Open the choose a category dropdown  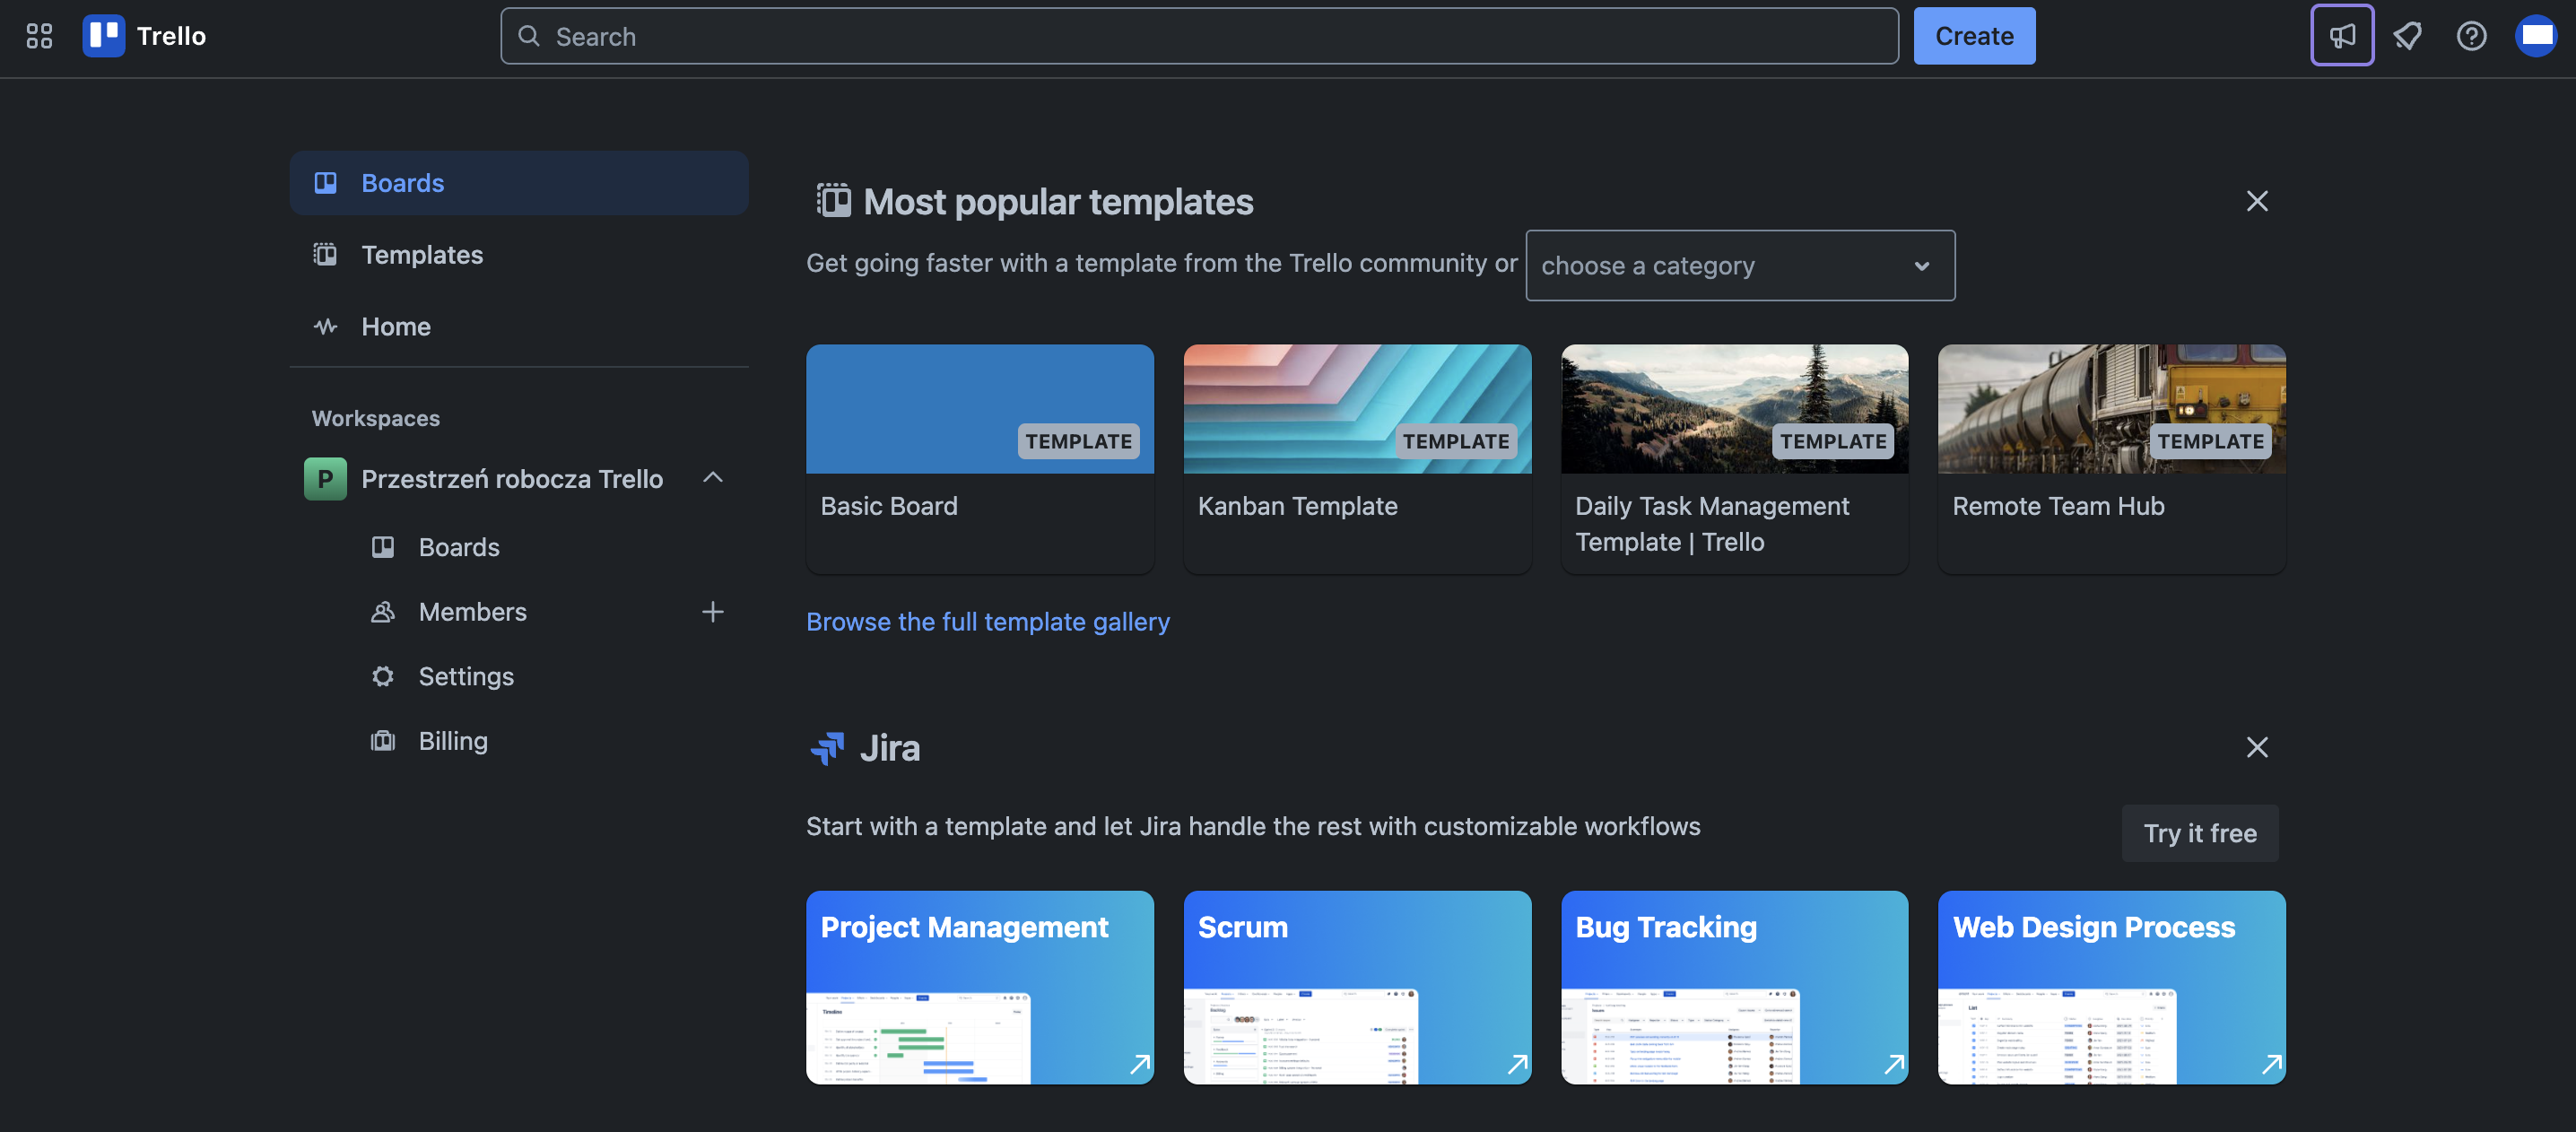(x=1740, y=265)
